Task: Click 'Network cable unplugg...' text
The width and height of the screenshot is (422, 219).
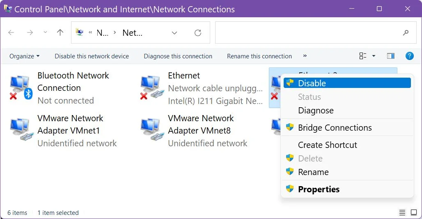Action: (215, 88)
